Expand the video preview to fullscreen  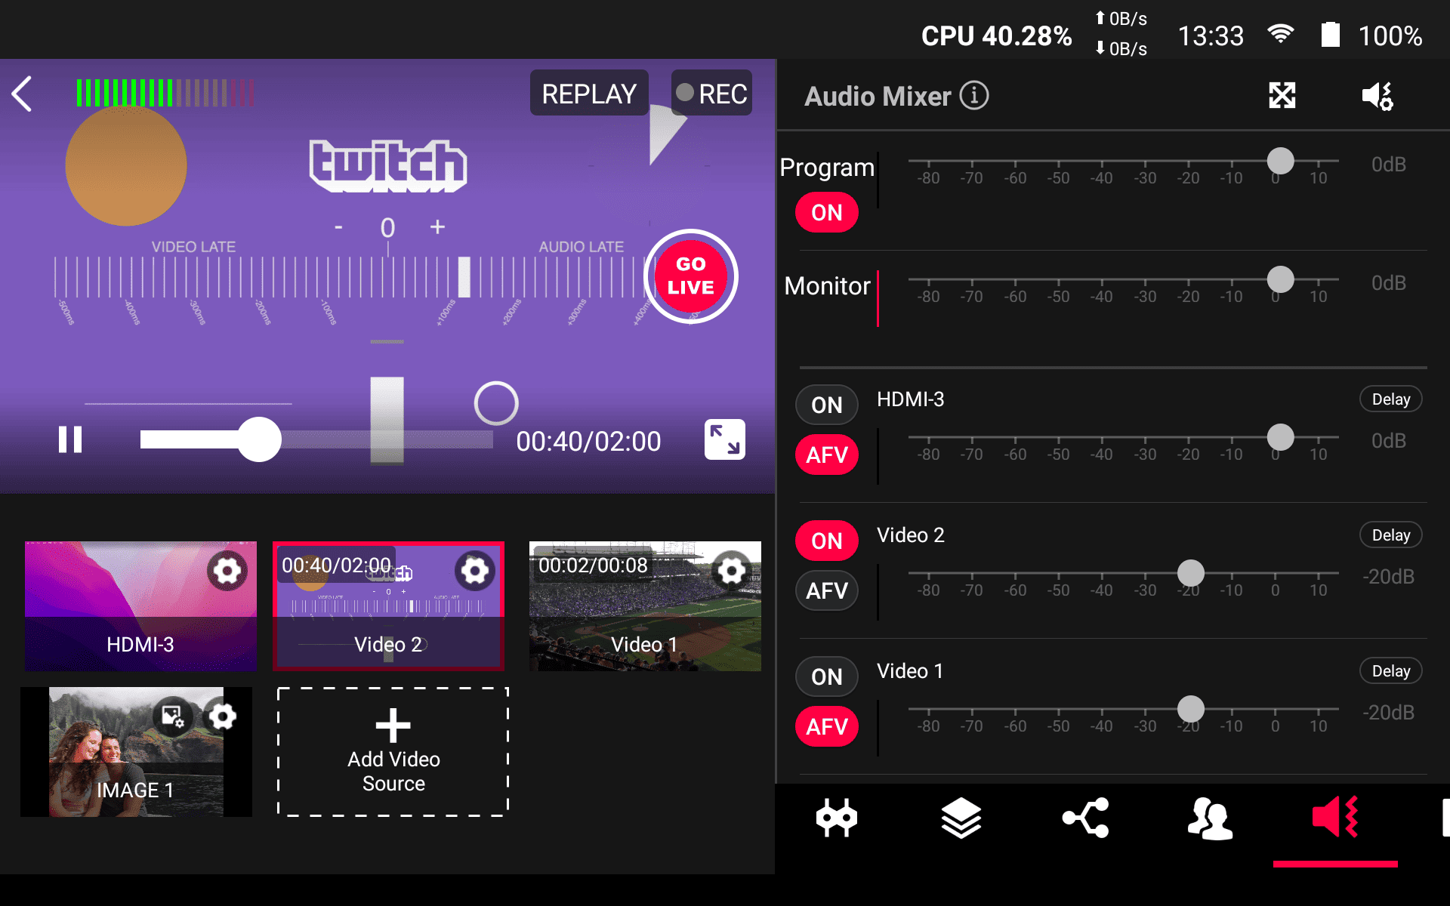coord(724,439)
